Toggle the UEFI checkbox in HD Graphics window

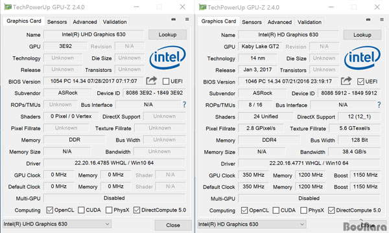360,82
